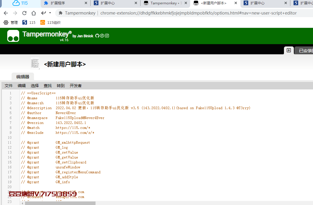Open the Instagram icon in Tampermonkey header

107,36
